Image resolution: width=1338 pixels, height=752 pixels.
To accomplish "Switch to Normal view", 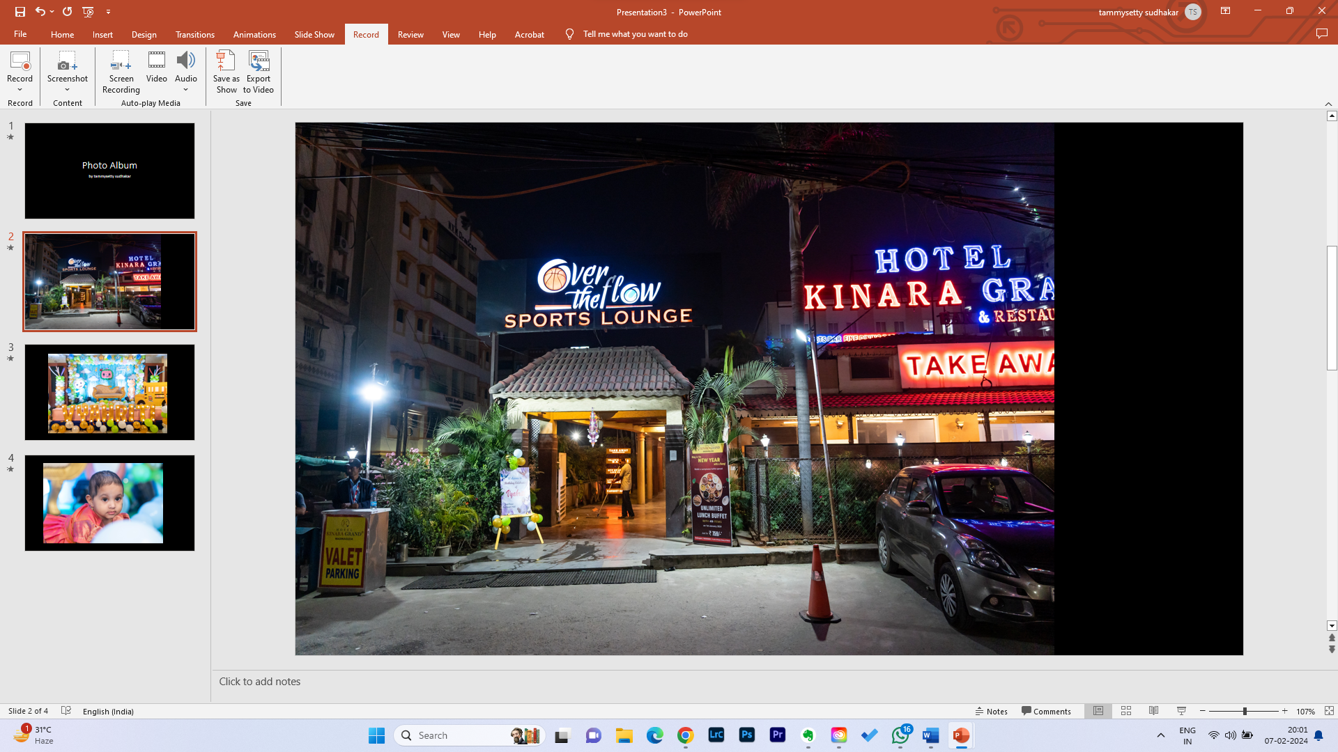I will 1098,711.
